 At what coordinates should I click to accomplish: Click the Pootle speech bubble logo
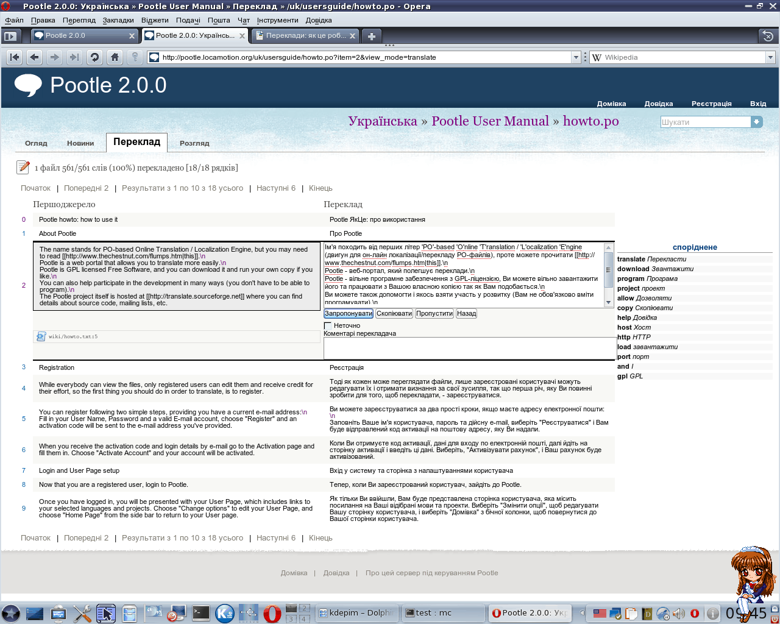click(x=28, y=85)
